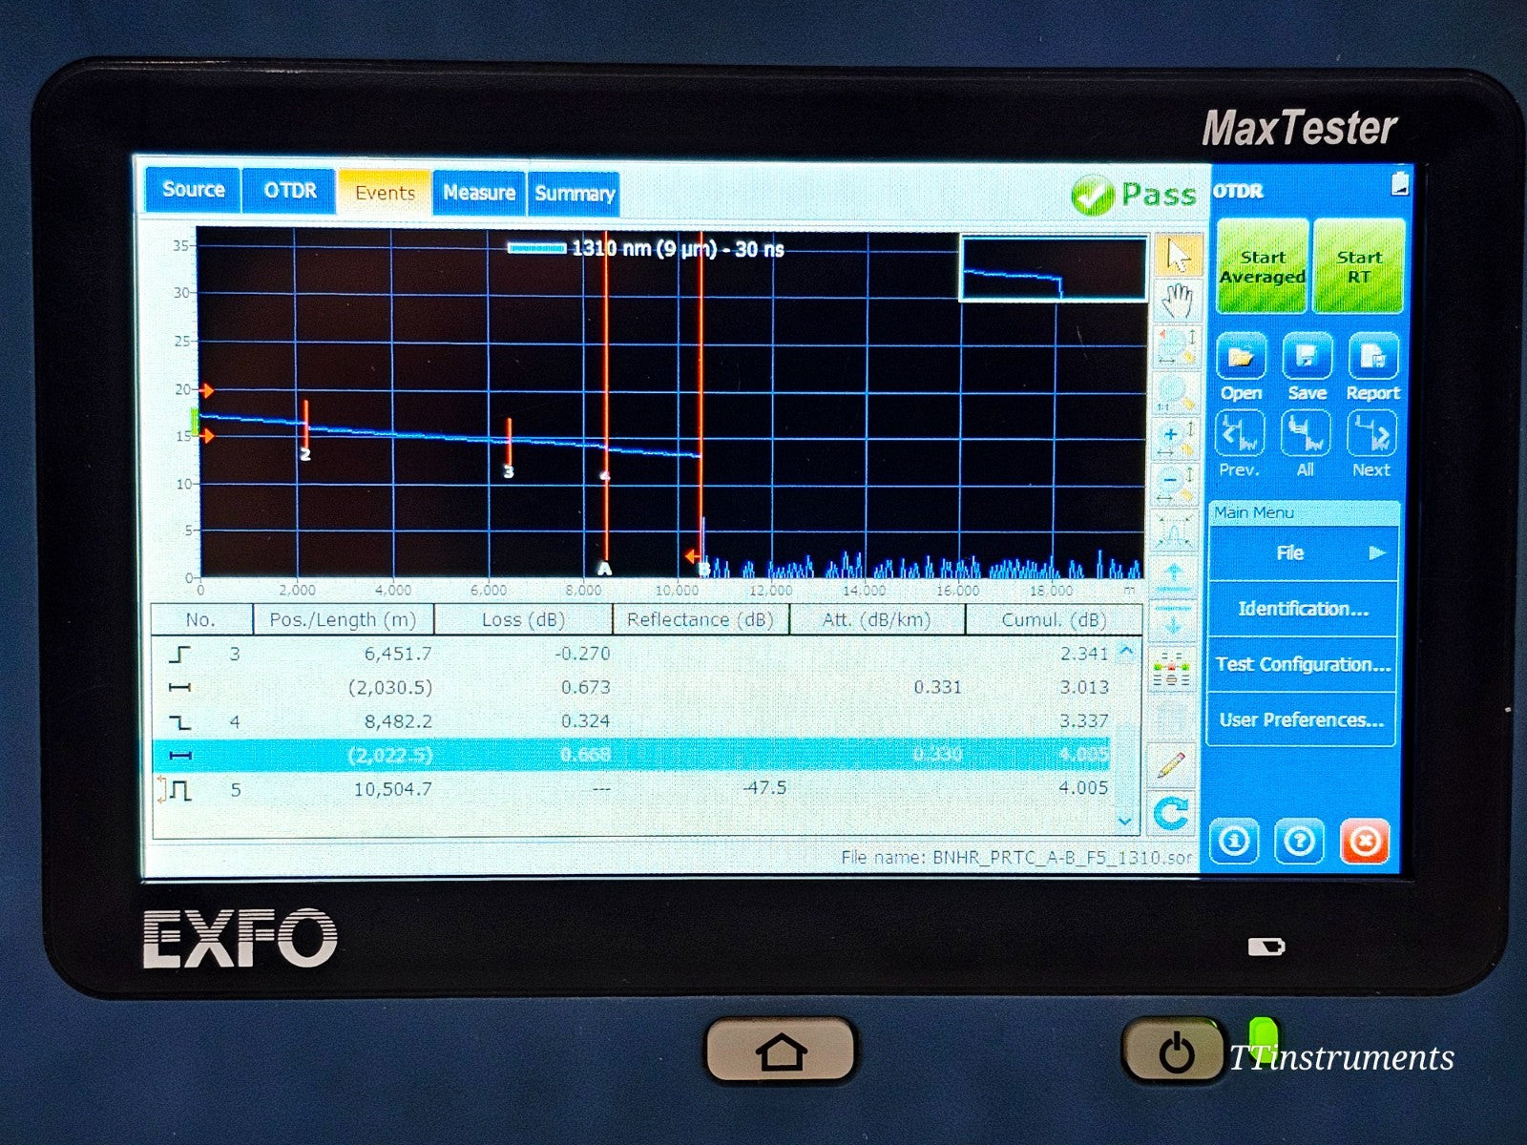This screenshot has height=1145, width=1527.
Task: Choose the zoom window magnifier tool
Action: [1175, 346]
